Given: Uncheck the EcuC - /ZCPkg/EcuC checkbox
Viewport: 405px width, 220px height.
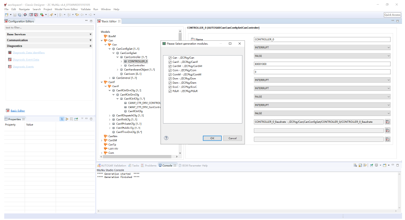Looking at the screenshot, I should (170, 87).
